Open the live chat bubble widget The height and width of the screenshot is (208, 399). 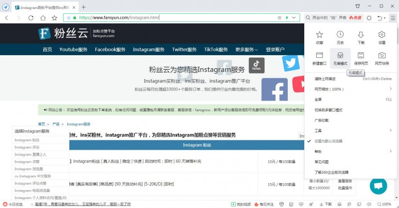pyautogui.click(x=379, y=186)
